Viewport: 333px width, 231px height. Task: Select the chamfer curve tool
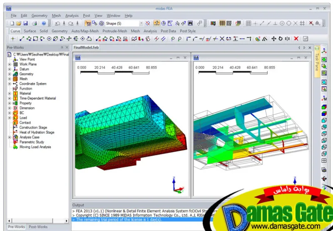(195, 39)
